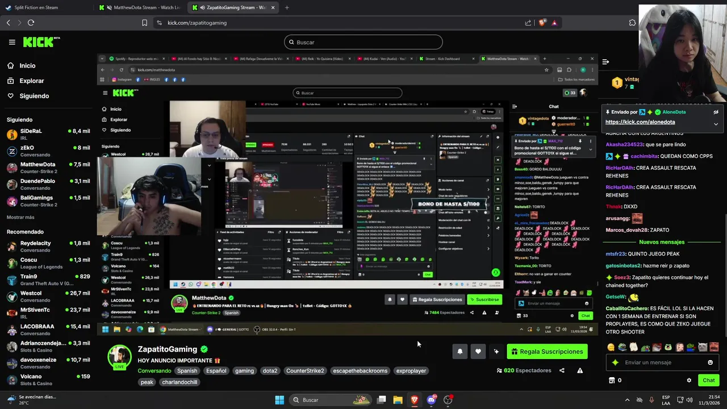Image resolution: width=727 pixels, height=409 pixels.
Task: Open Train9 recommended channel
Action: pos(48,279)
